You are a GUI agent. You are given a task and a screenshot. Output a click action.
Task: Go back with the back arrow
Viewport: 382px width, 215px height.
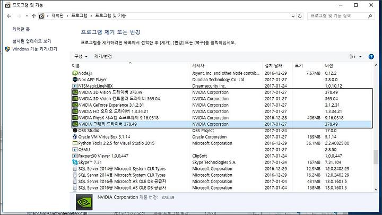click(9, 16)
